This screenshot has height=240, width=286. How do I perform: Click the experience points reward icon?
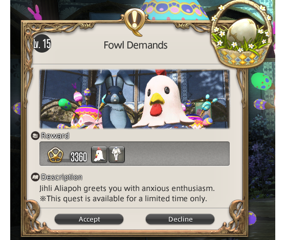coord(55,155)
